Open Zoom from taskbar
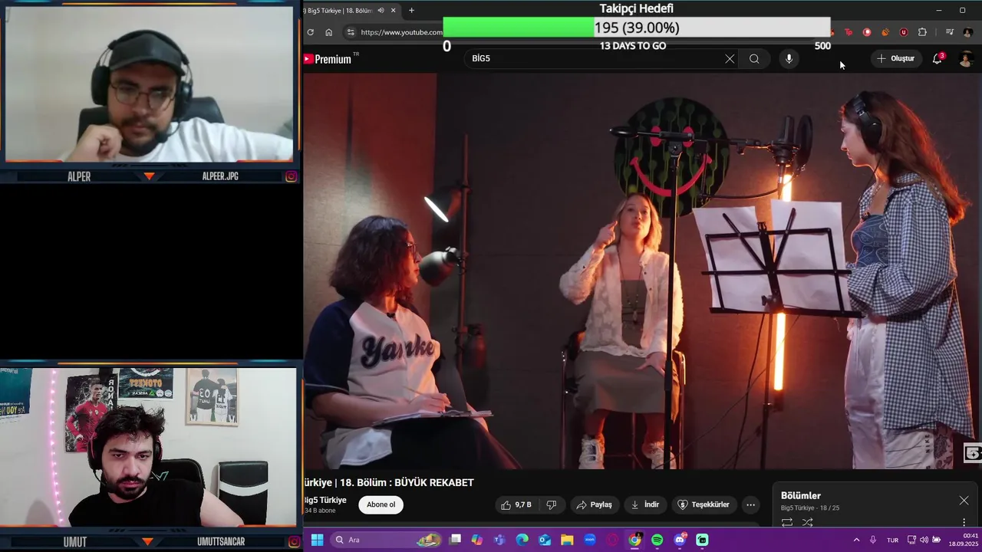Viewport: 982px width, 552px height. pos(590,540)
